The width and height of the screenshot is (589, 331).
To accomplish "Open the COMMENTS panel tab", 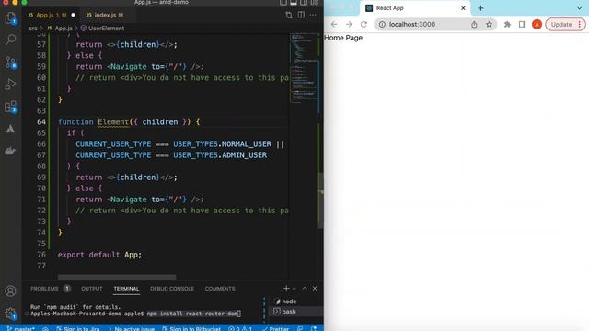I will click(x=220, y=289).
